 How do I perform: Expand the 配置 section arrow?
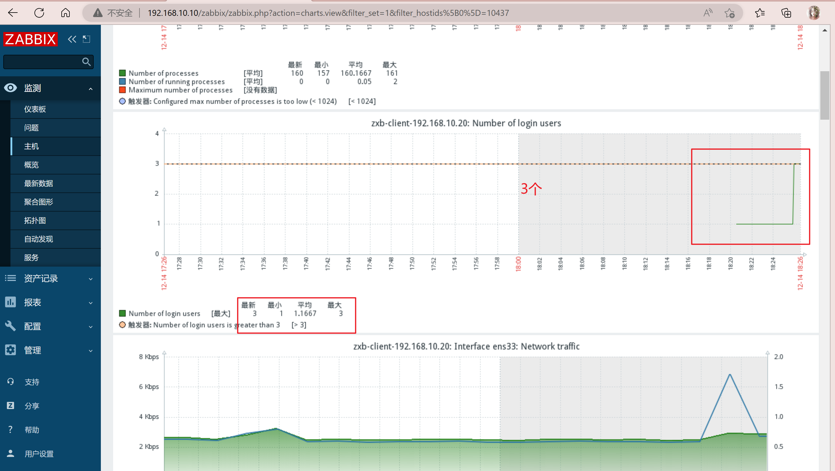[x=91, y=327]
